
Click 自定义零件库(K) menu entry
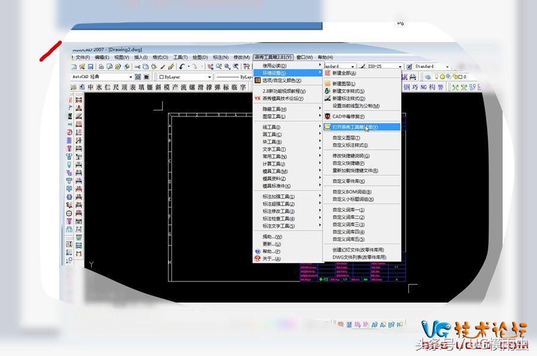[349, 181]
